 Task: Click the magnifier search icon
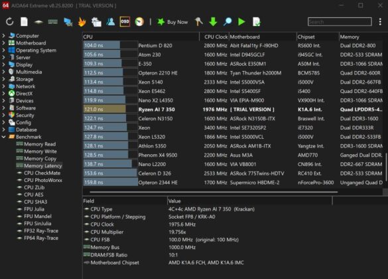tap(227, 22)
